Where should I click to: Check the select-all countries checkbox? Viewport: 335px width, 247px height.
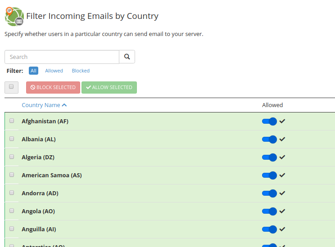tap(11, 87)
